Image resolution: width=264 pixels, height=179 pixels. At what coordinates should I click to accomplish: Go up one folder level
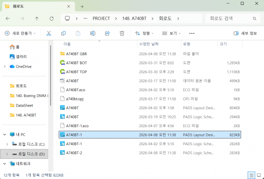tap(37, 18)
